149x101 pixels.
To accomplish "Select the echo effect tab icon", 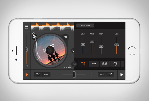I will (94, 64).
